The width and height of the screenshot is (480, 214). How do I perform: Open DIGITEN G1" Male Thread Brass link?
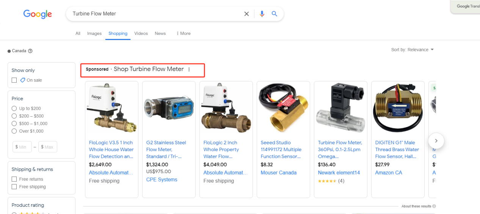point(397,150)
